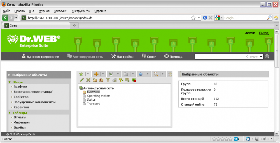Viewport: 280px width, 143px height.
Task: Open the Журнал menu
Action: [x=44, y=11]
